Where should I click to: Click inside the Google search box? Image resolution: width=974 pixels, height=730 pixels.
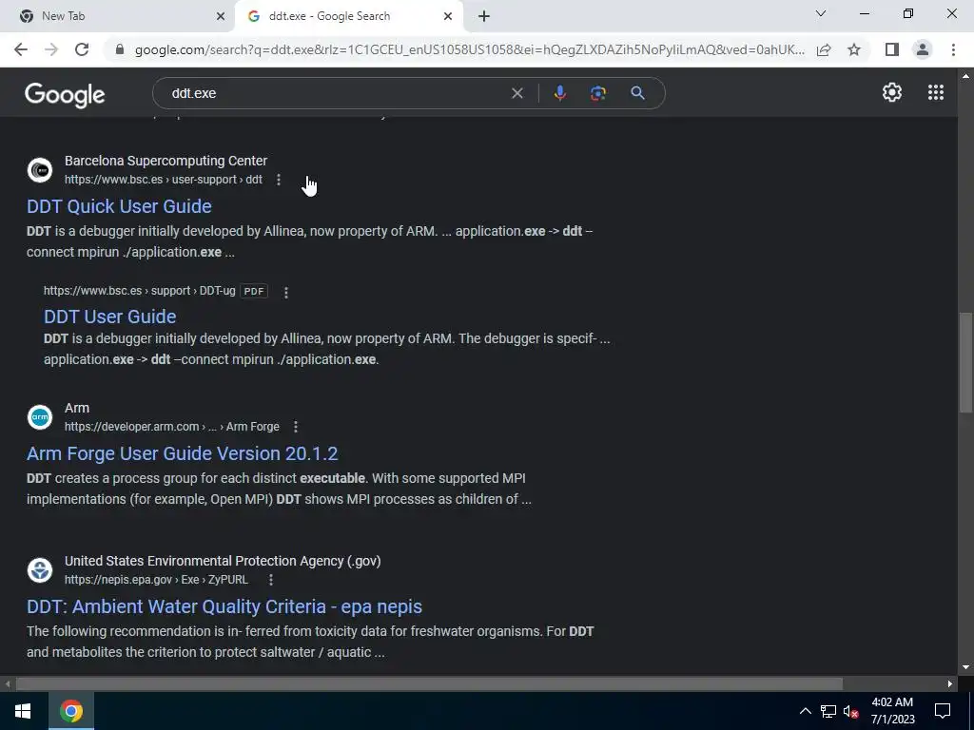click(x=336, y=93)
